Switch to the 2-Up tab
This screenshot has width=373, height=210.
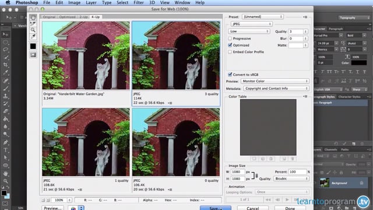pos(83,17)
